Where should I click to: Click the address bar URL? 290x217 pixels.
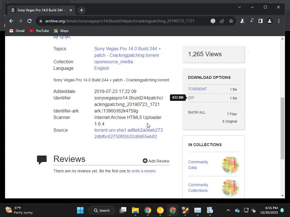[120, 21]
